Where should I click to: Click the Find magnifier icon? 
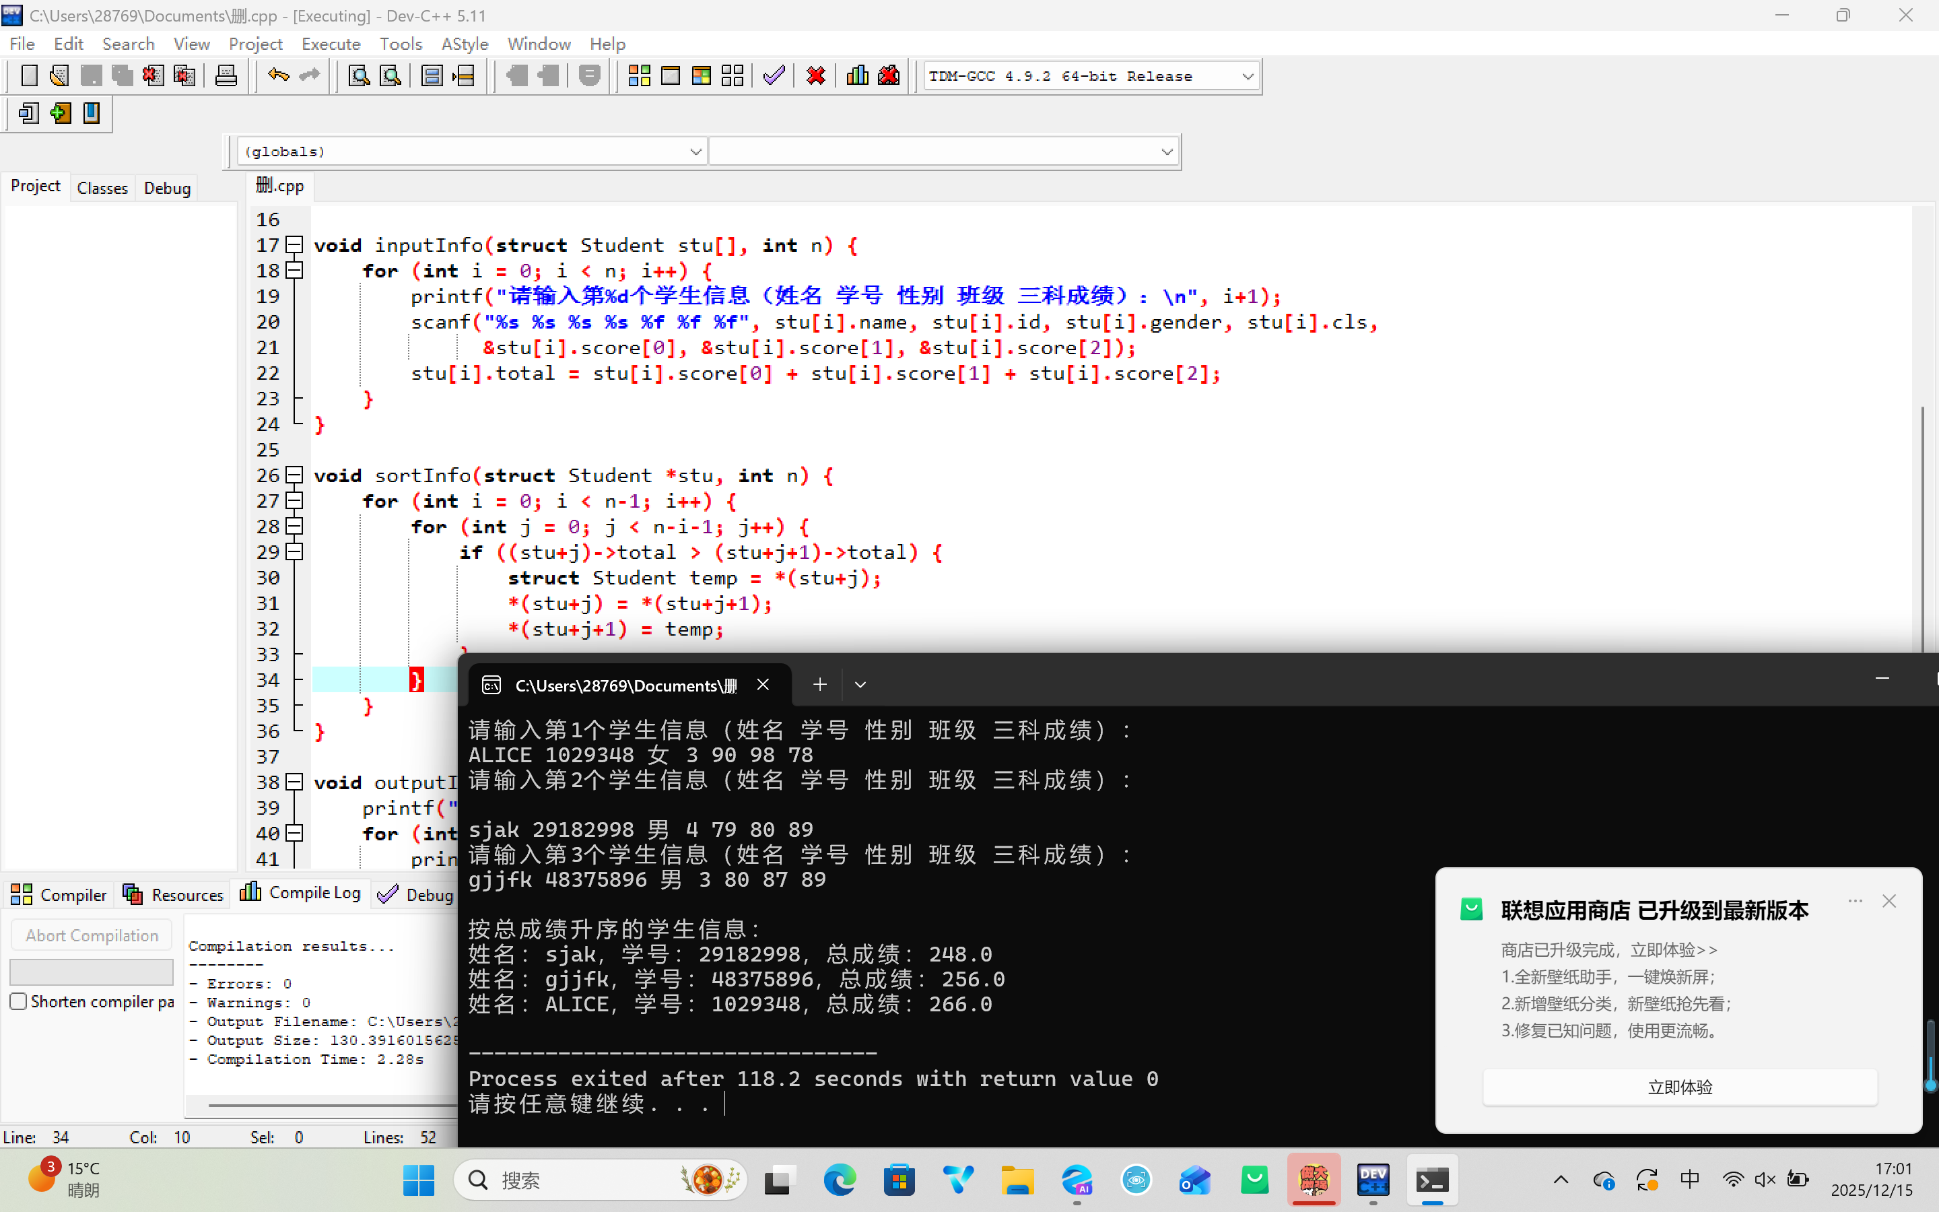click(359, 76)
